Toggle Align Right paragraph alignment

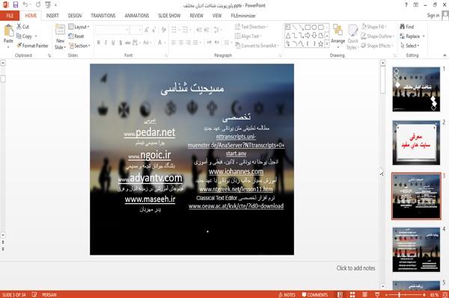[x=188, y=43]
